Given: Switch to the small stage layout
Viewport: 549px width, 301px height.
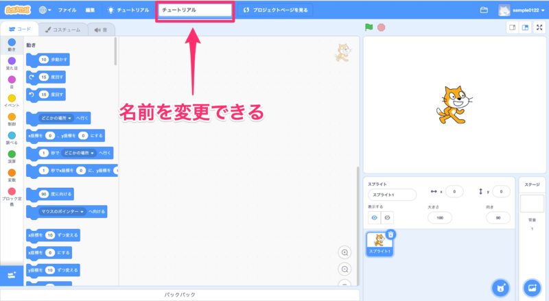Looking at the screenshot, I should 511,27.
